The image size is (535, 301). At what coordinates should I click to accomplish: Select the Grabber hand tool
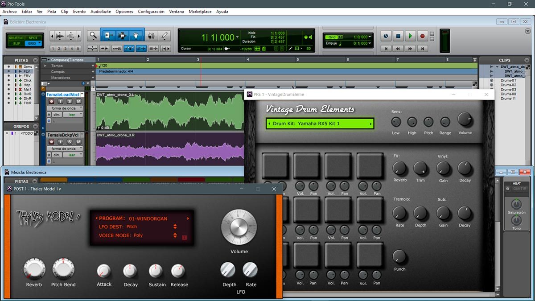(136, 36)
